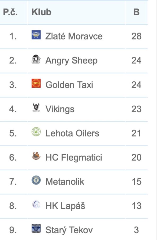Image resolution: width=157 pixels, height=240 pixels.
Task: Open the Angry Sheep club link
Action: 71,61
